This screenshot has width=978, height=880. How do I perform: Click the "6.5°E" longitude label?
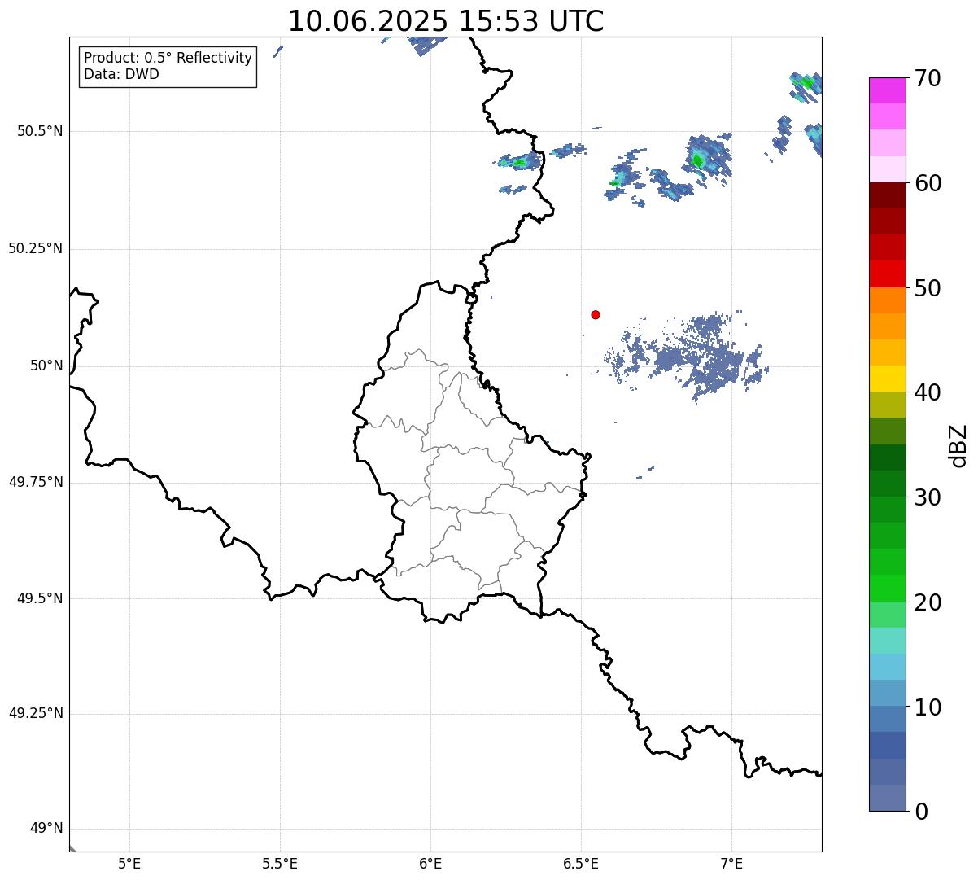pos(581,863)
